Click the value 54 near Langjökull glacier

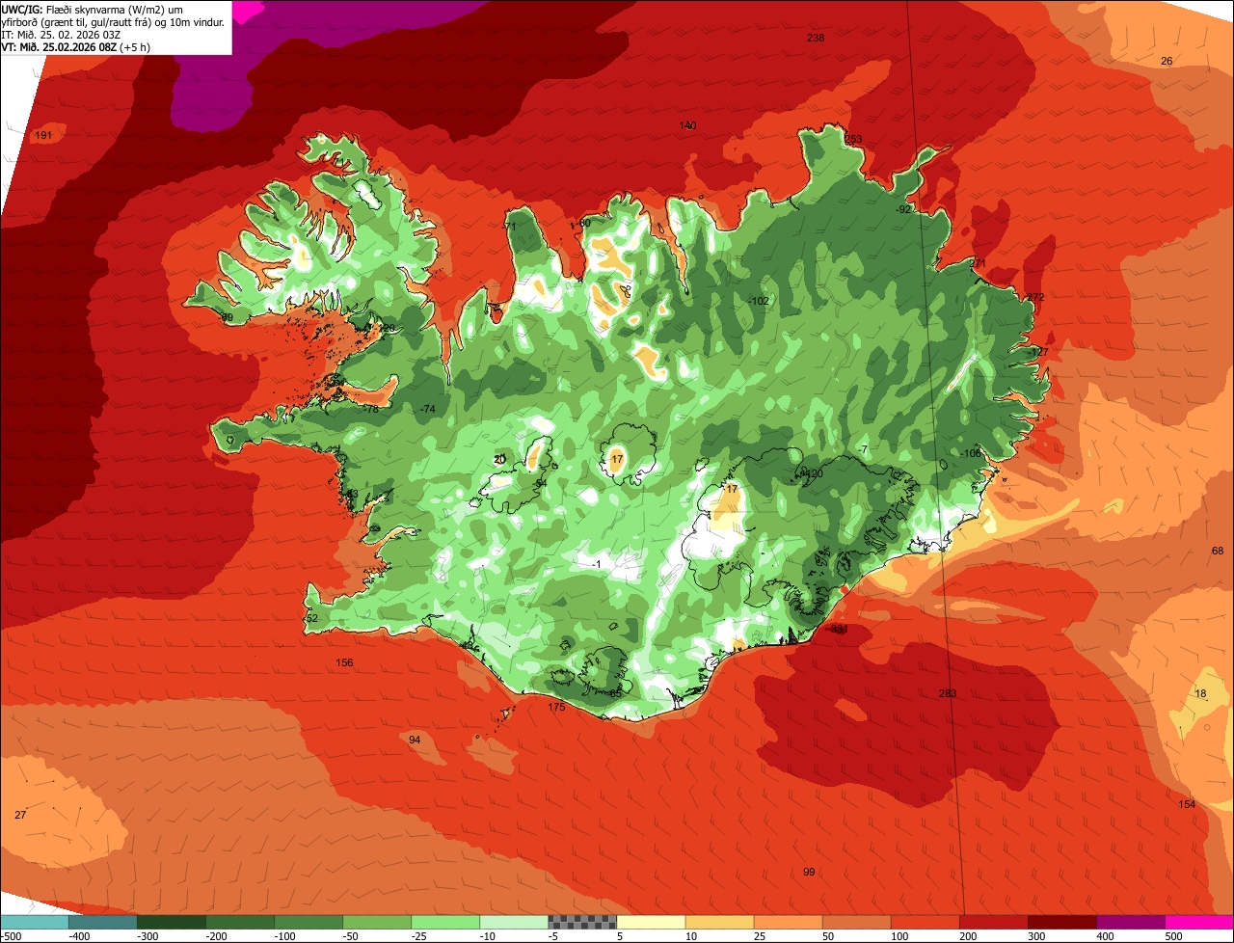pyautogui.click(x=541, y=483)
